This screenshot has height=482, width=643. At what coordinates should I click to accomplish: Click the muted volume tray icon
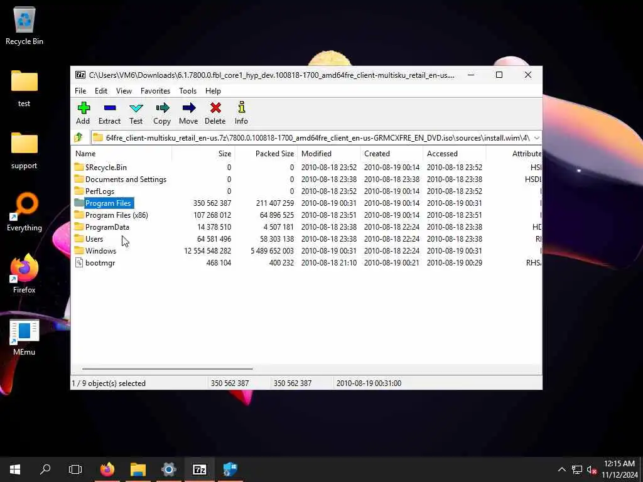(592, 469)
